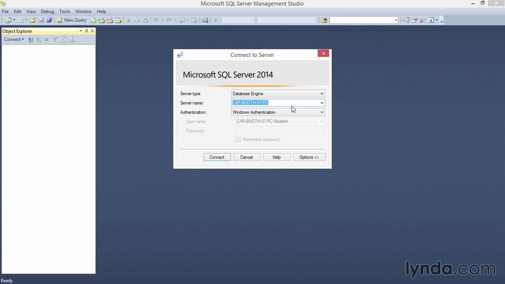505x284 pixels.
Task: Click the Start Debugging play icon
Action: click(x=215, y=20)
